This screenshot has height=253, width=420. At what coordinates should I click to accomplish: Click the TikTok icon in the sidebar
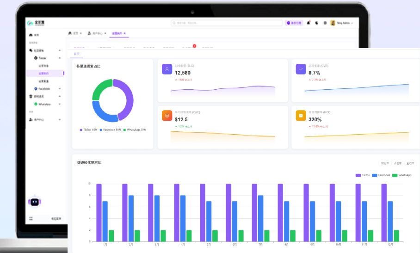coord(36,58)
